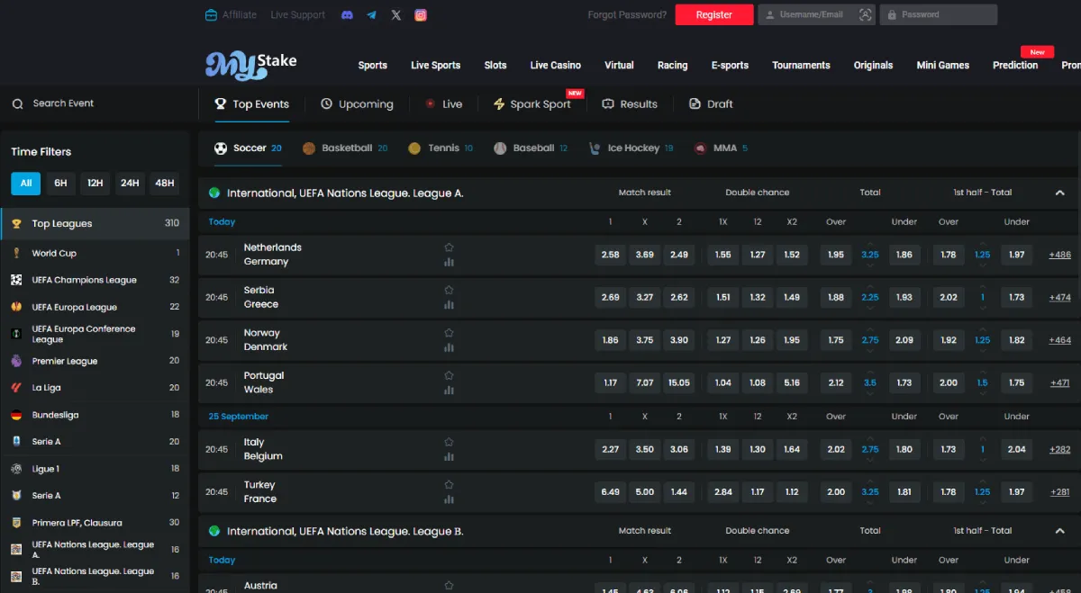1081x593 pixels.
Task: Collapse the UEFA Nations League B section
Action: [x=1059, y=531]
